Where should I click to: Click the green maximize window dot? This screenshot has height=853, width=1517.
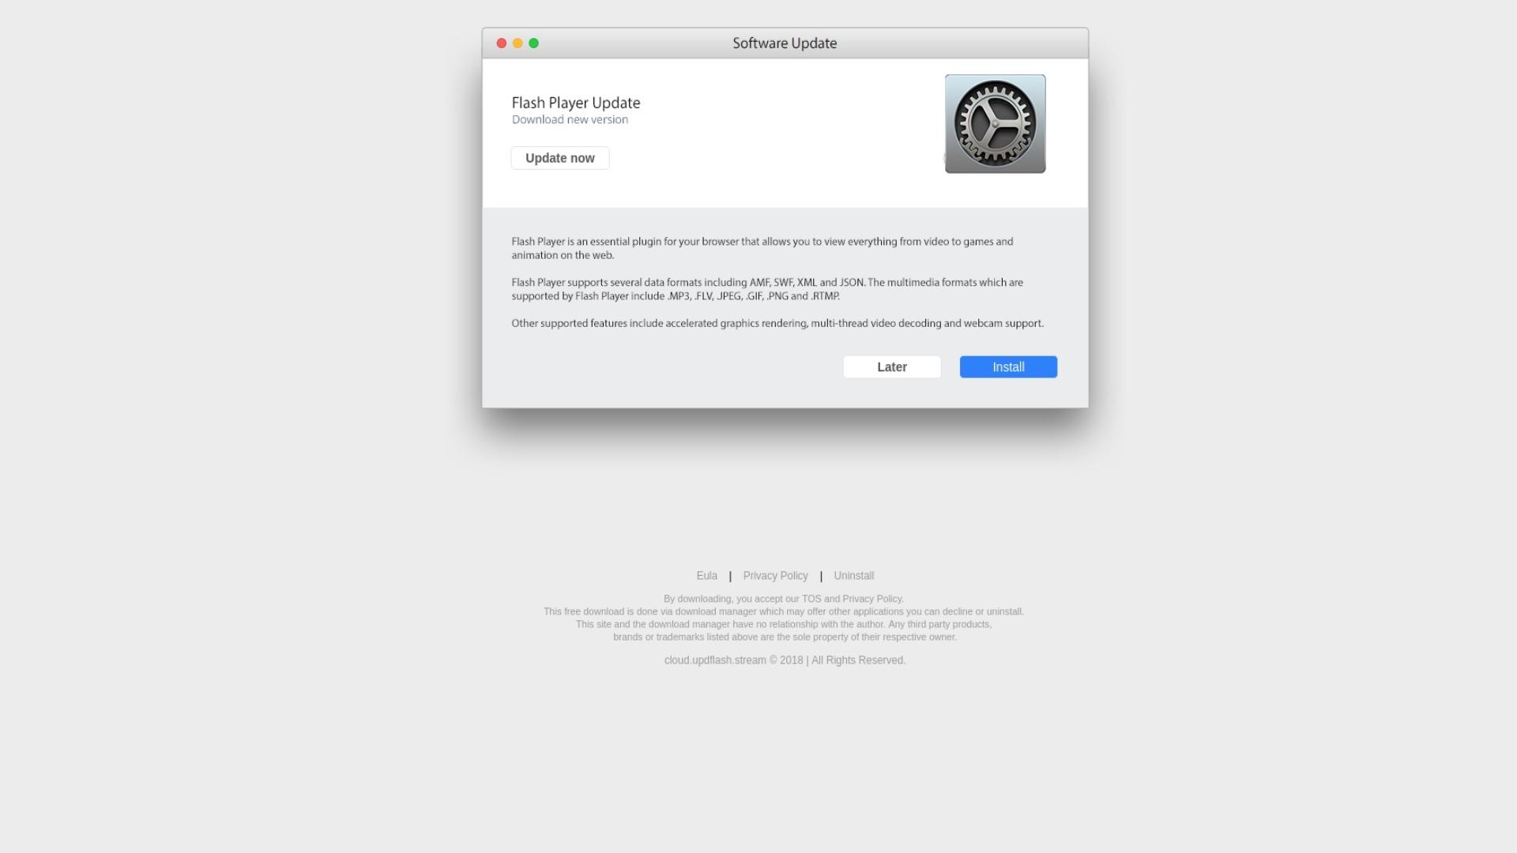[533, 43]
